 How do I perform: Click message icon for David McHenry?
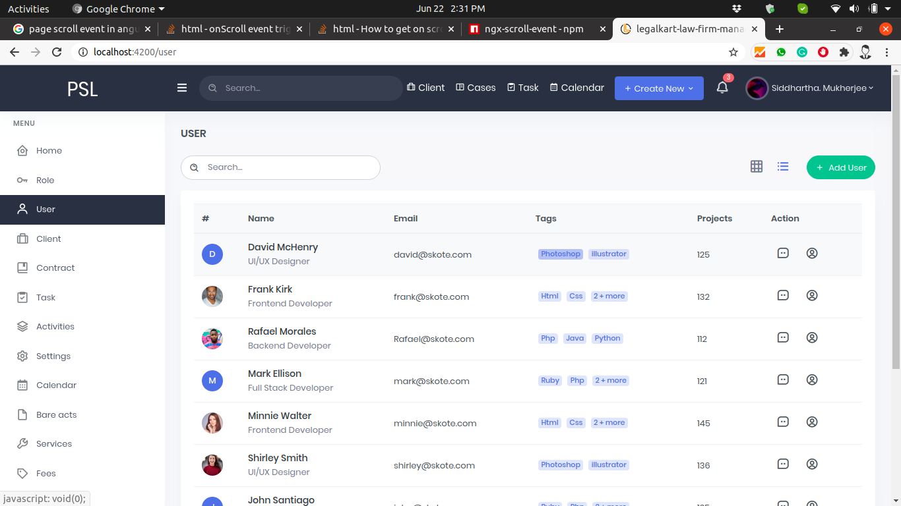point(783,253)
